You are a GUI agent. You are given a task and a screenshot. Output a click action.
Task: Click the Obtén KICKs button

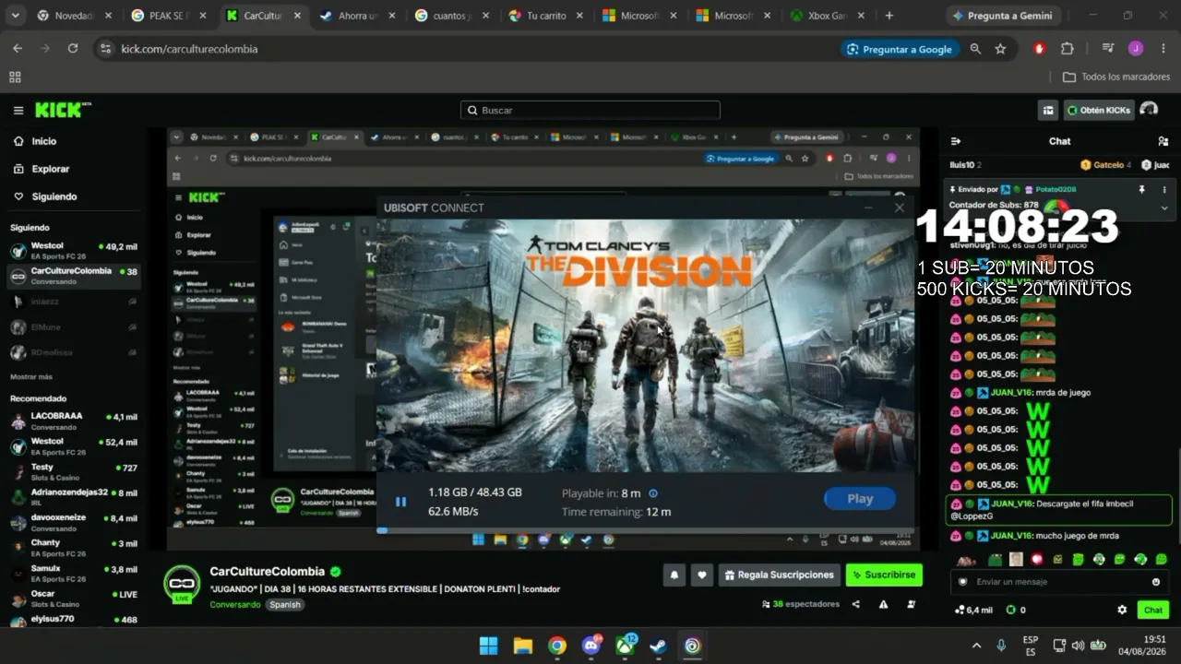coord(1099,111)
